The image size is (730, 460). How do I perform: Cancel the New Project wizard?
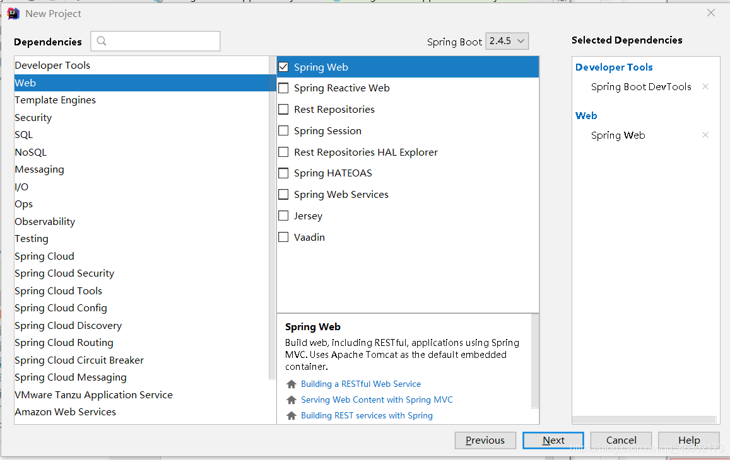621,440
